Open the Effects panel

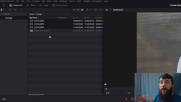pyautogui.click(x=31, y=5)
